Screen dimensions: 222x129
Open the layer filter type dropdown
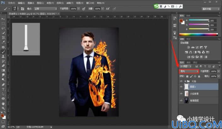tap(185, 66)
